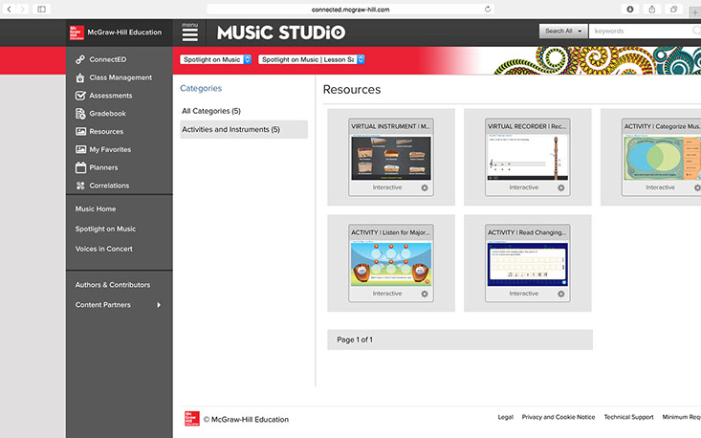Click the ConnectED text link
The width and height of the screenshot is (701, 438).
click(108, 59)
